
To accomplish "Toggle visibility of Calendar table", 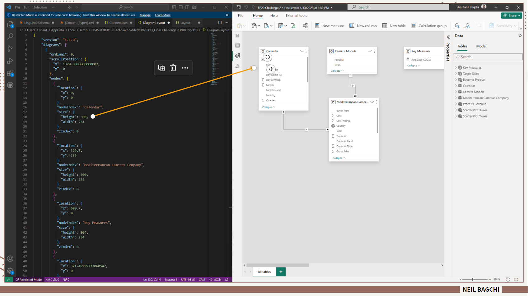I will (x=301, y=51).
